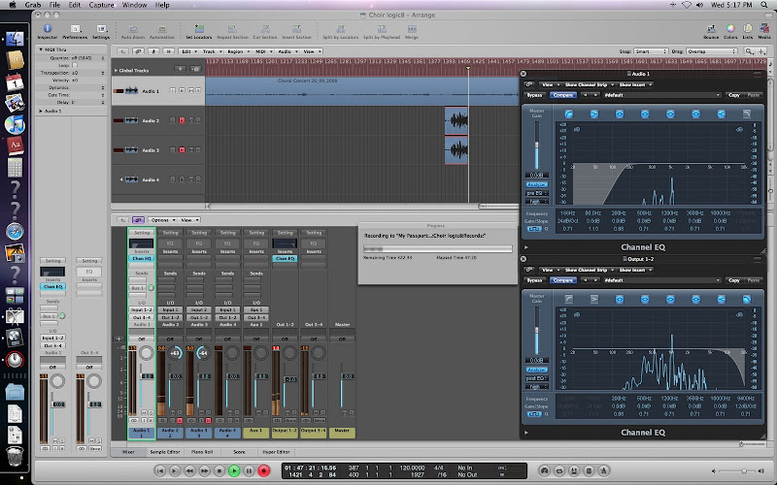This screenshot has width=777, height=485.
Task: Open Safari from the Dock
Action: click(x=15, y=230)
